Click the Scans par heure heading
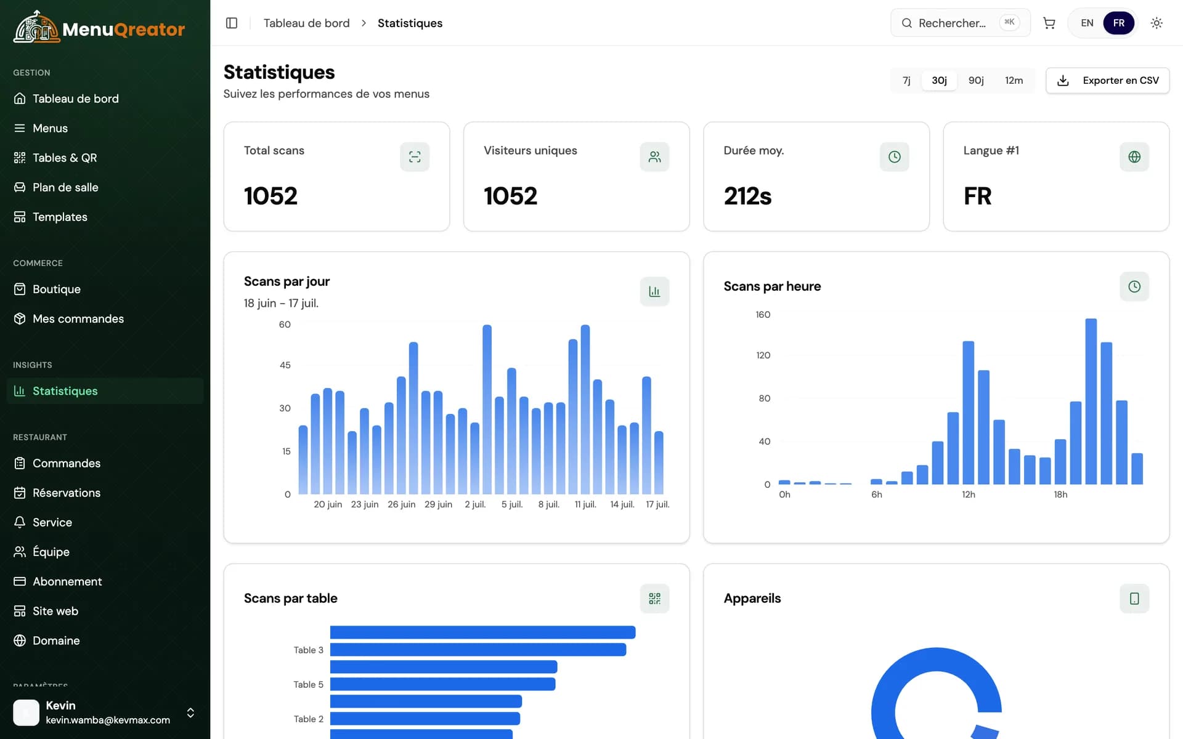 (x=772, y=286)
